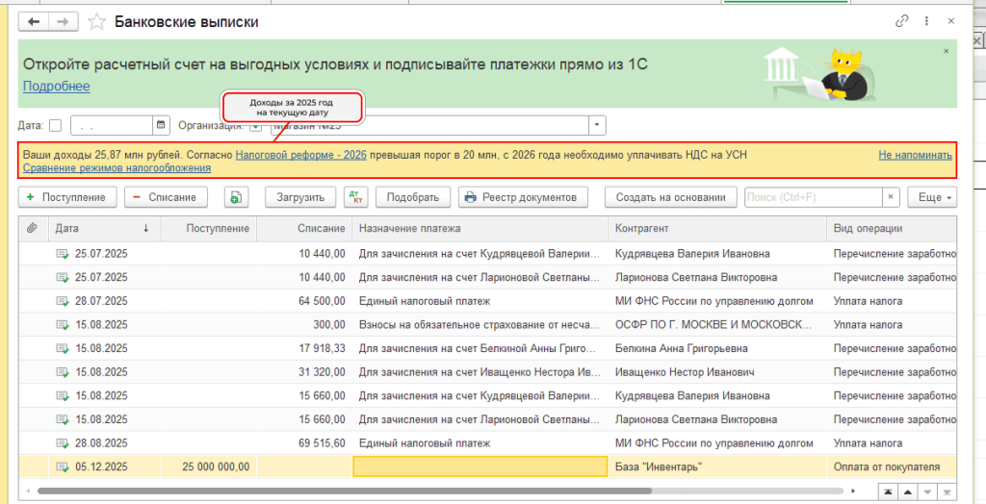Open calendar picker for Дата field
This screenshot has height=504, width=986.
[161, 125]
